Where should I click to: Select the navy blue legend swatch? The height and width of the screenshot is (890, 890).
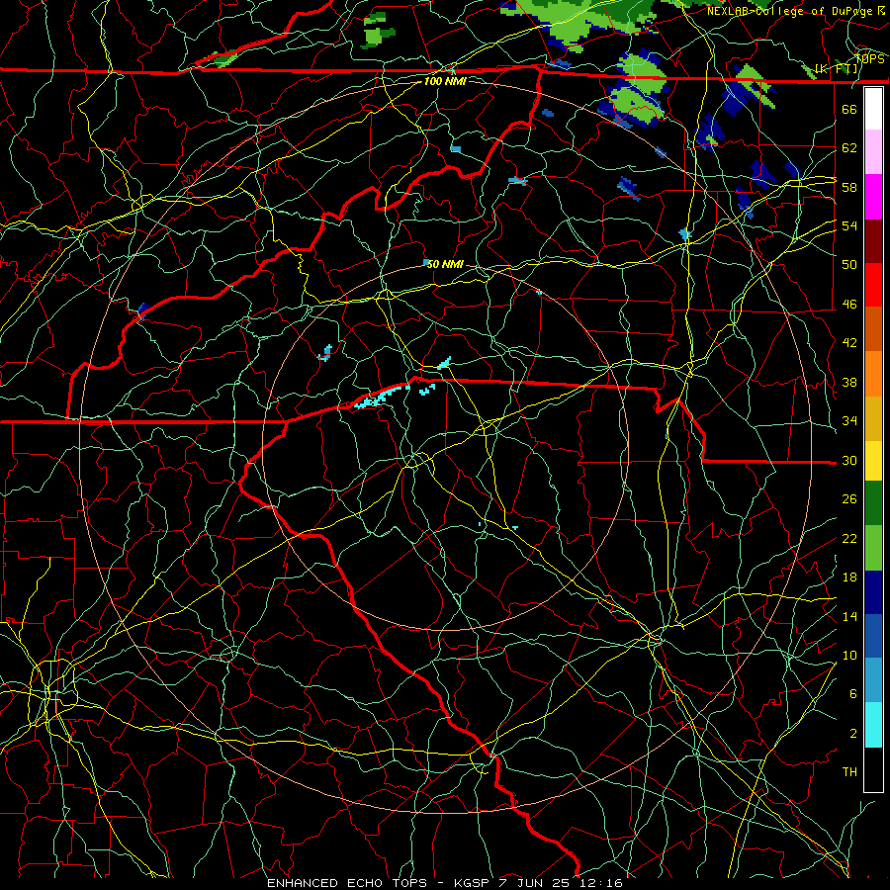(x=873, y=592)
